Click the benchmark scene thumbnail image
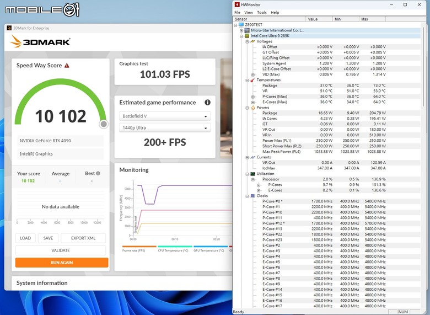This screenshot has height=315, width=430. [x=227, y=108]
